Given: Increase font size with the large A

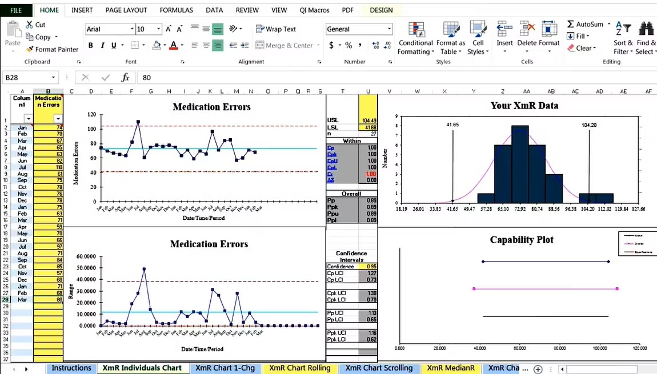Looking at the screenshot, I should (168, 29).
